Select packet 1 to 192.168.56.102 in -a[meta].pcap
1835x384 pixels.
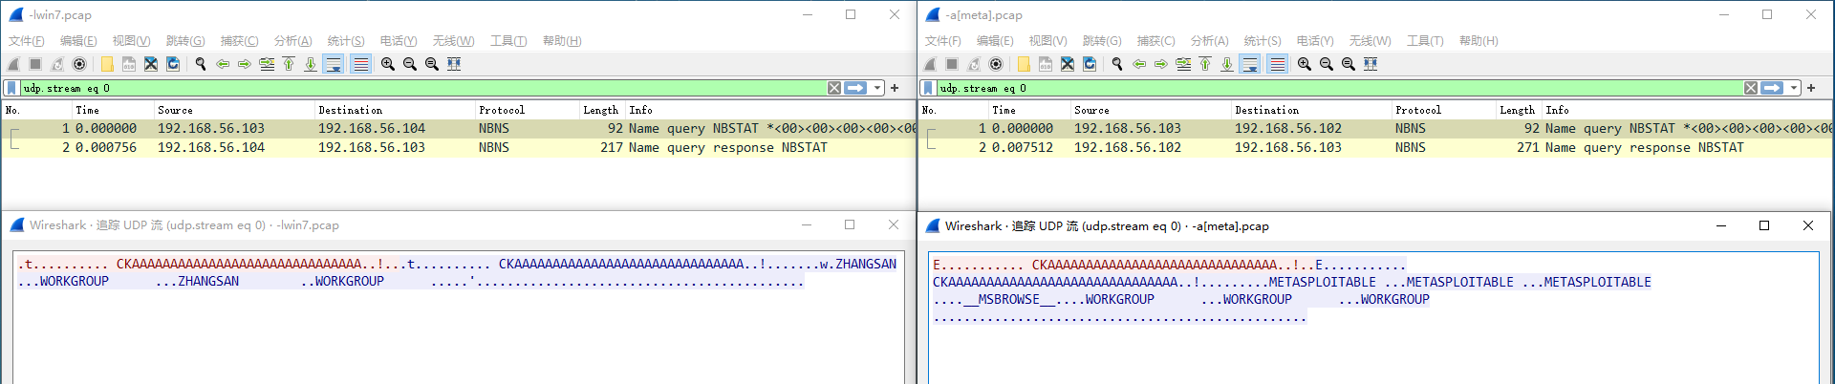click(x=1375, y=128)
